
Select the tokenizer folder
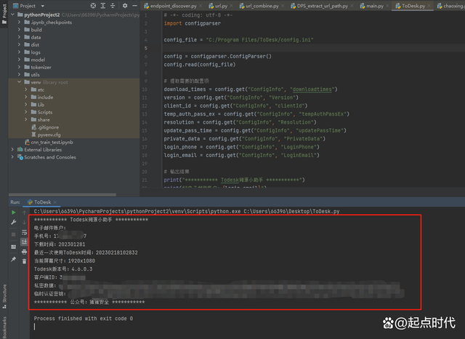point(41,67)
